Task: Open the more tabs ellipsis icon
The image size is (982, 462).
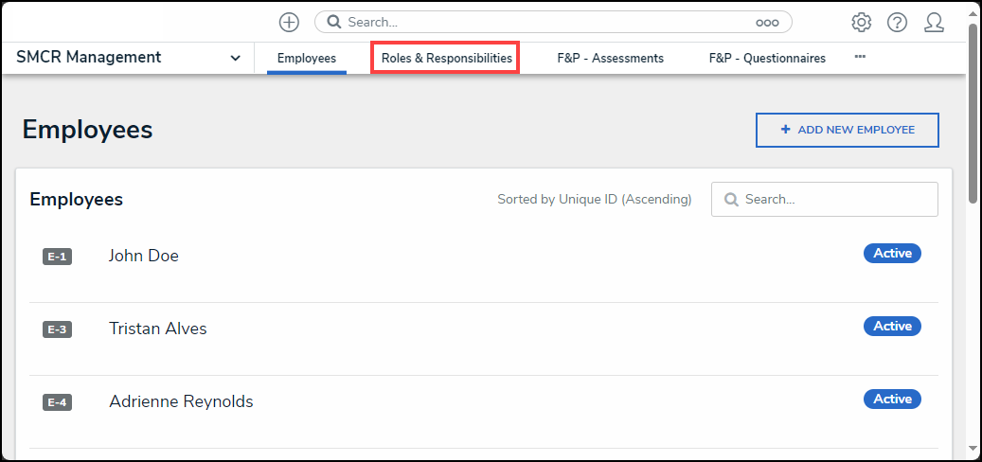Action: (860, 57)
